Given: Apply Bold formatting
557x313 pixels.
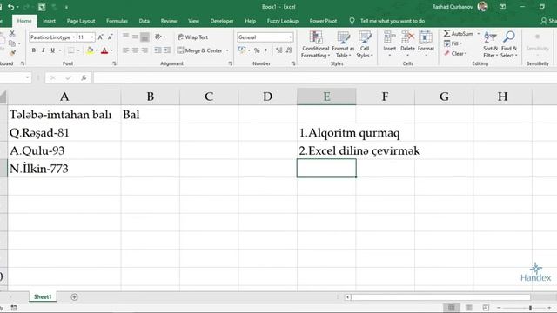Looking at the screenshot, I should [34, 50].
